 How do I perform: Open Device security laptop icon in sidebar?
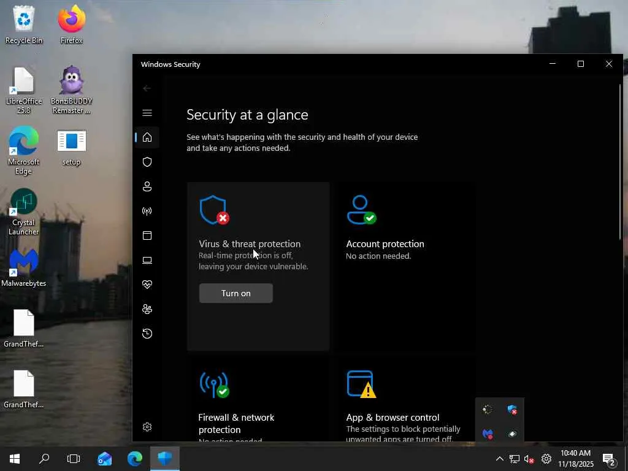[x=147, y=260]
